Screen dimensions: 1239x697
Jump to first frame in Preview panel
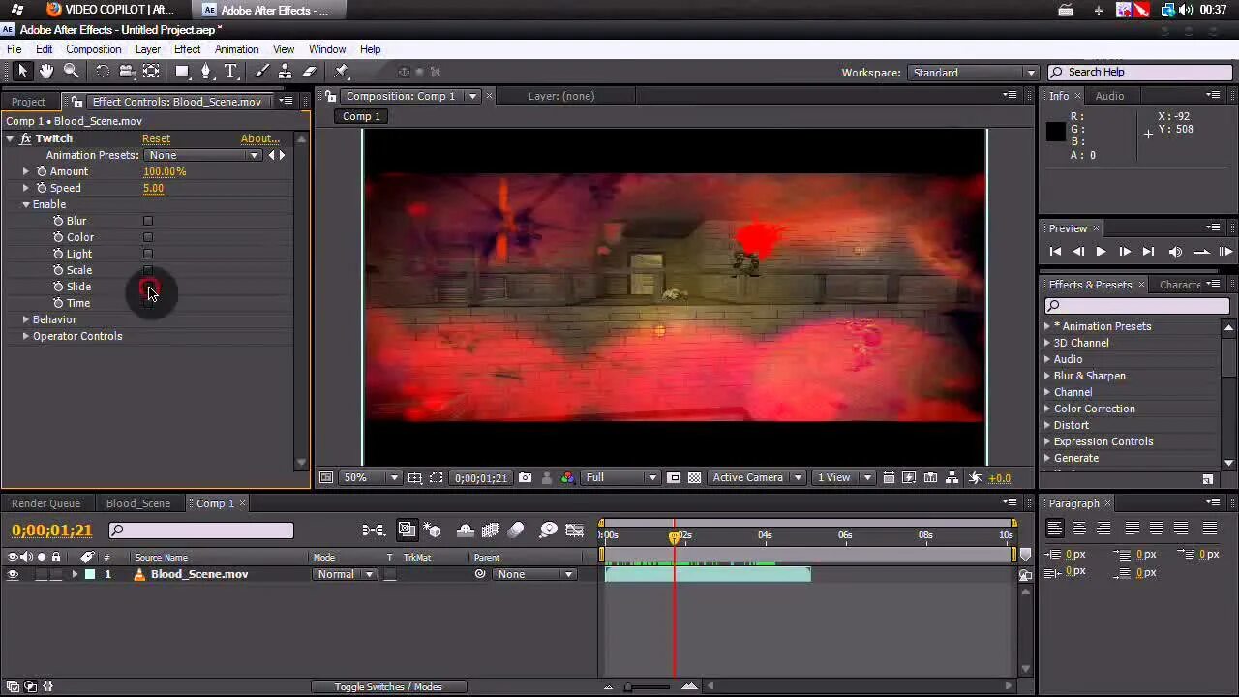coord(1055,252)
